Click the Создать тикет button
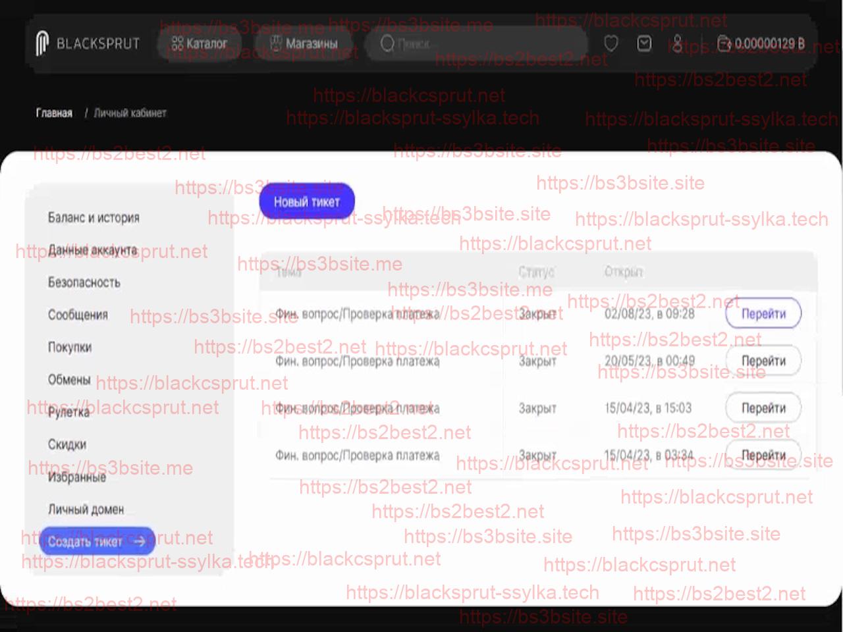This screenshot has height=632, width=843. [97, 541]
